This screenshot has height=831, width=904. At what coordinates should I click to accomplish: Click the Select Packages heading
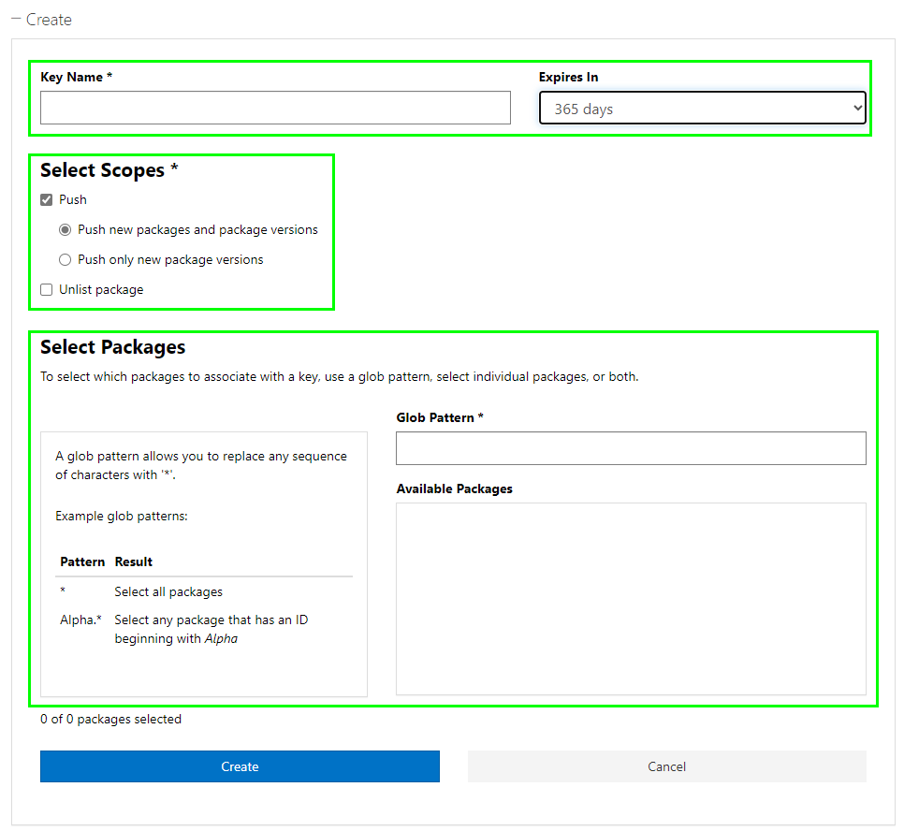click(112, 347)
